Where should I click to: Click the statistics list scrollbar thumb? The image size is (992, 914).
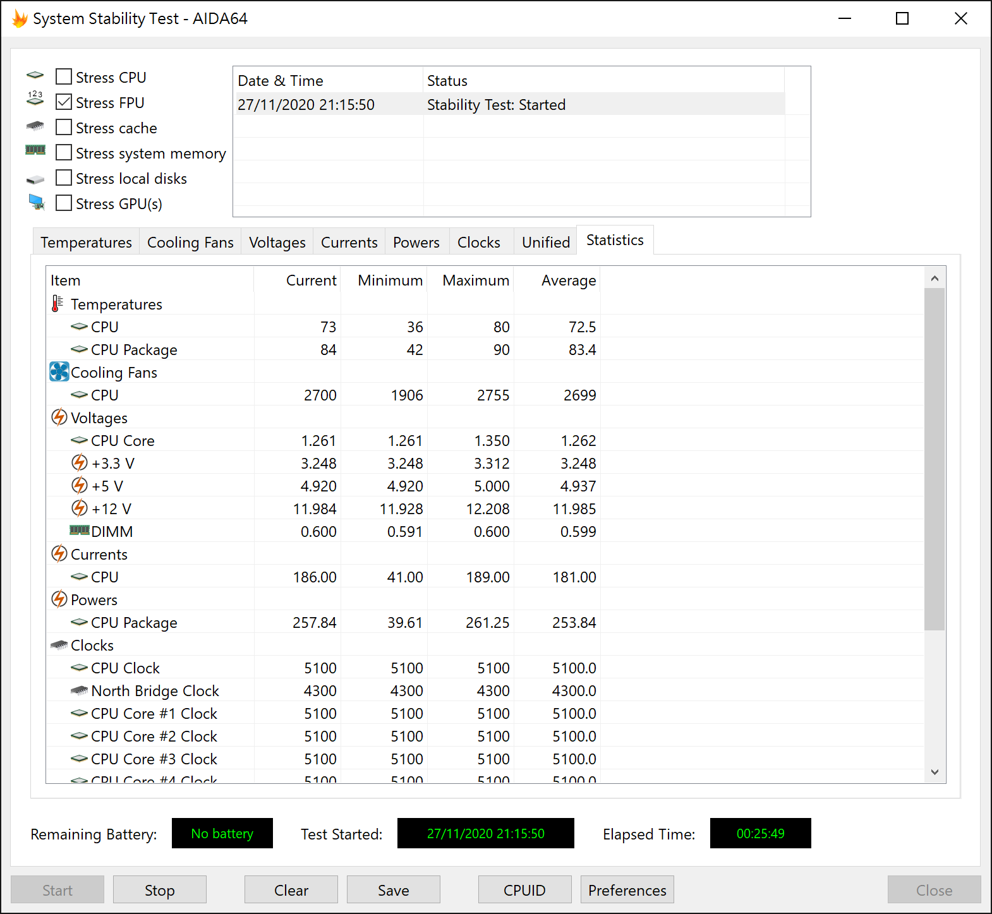click(x=935, y=459)
